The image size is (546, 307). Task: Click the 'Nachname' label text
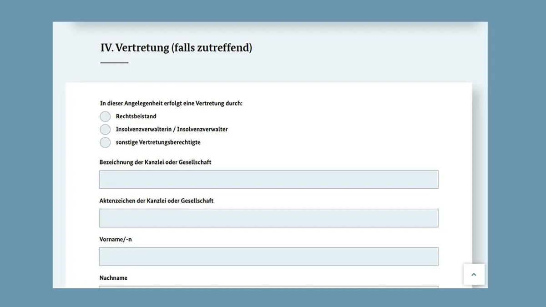(113, 278)
